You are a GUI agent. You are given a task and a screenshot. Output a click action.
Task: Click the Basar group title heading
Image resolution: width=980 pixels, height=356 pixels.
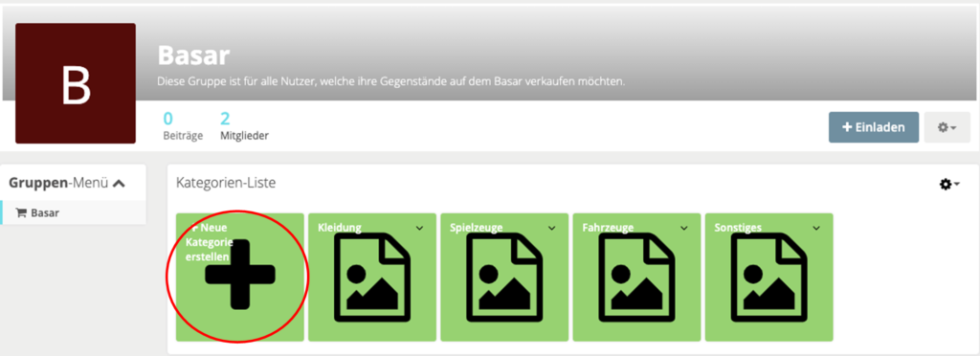tap(193, 56)
